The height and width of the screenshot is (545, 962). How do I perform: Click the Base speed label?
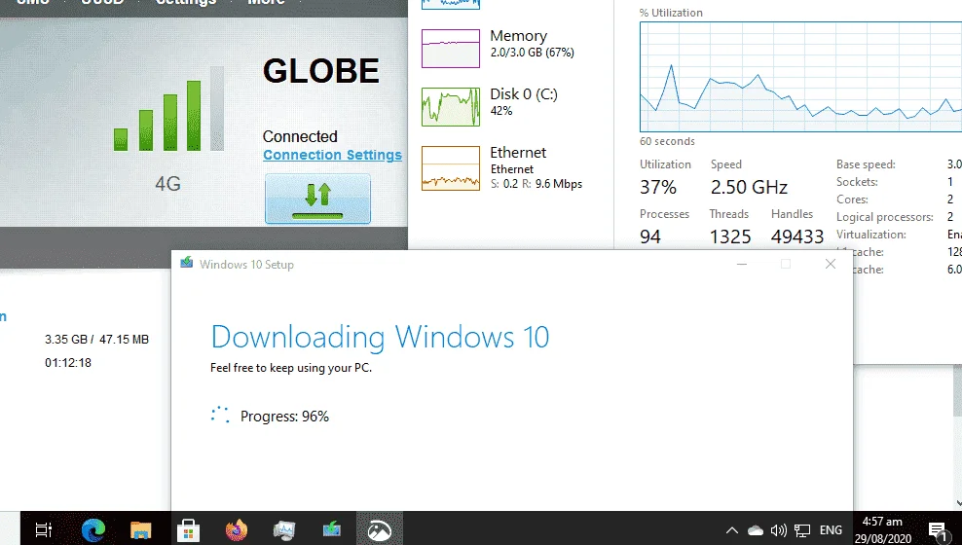click(x=866, y=164)
